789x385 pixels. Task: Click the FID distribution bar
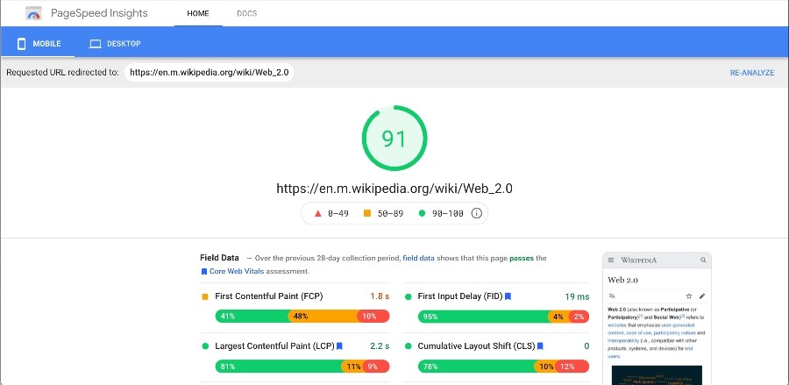click(x=504, y=317)
